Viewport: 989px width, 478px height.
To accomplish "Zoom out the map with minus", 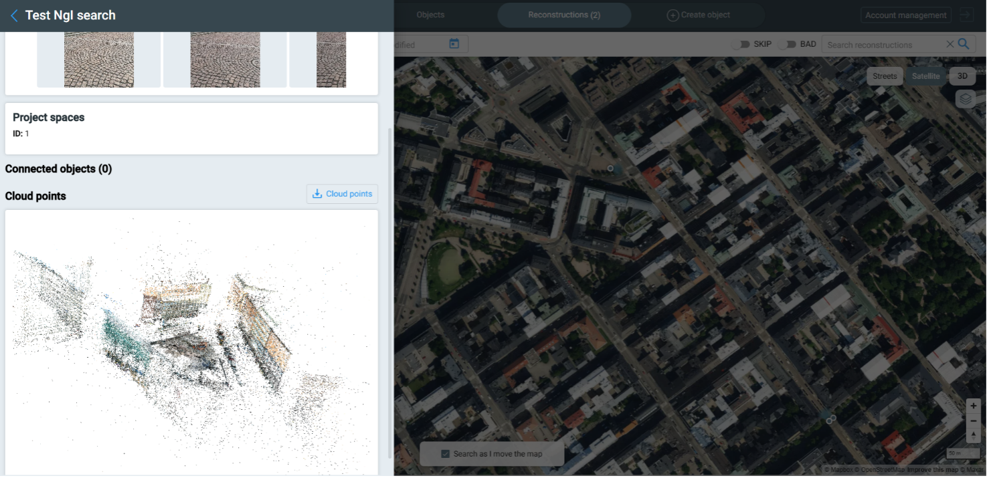I will coord(974,421).
